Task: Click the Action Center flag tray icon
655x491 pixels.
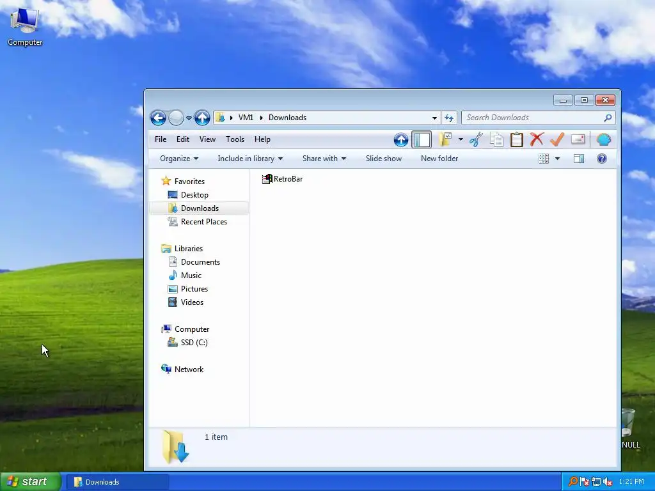Action: click(x=585, y=482)
